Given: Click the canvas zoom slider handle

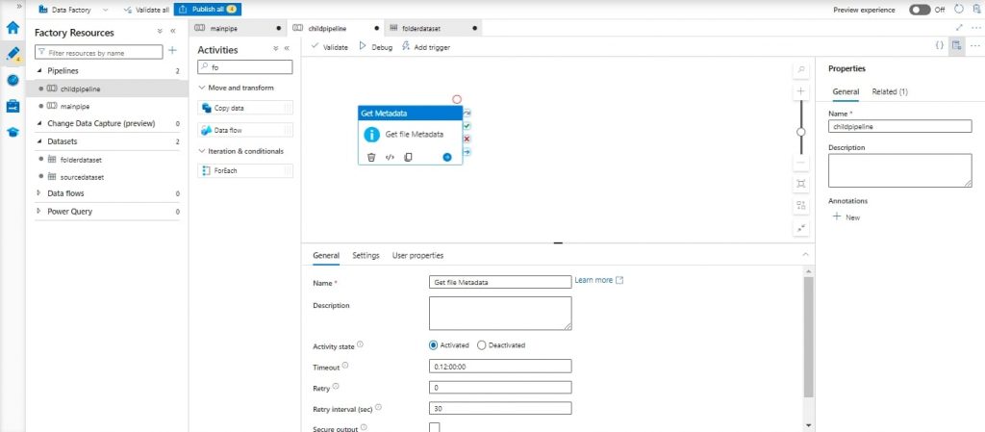Looking at the screenshot, I should point(801,132).
